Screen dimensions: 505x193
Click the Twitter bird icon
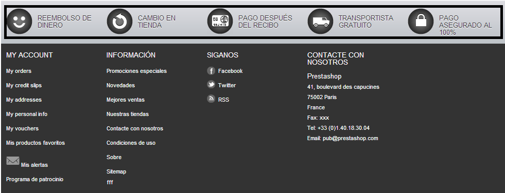pyautogui.click(x=211, y=85)
